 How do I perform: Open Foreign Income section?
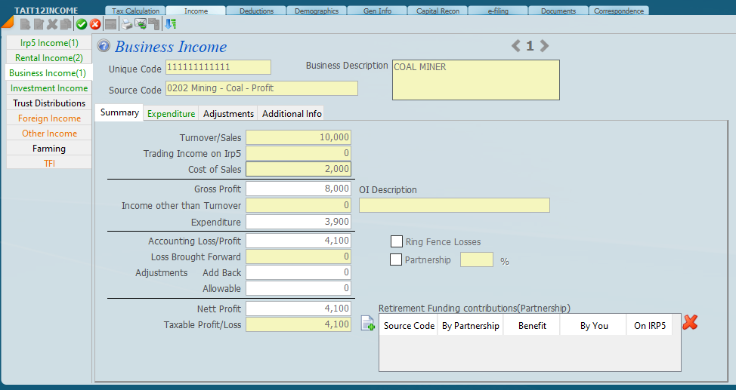pyautogui.click(x=49, y=118)
